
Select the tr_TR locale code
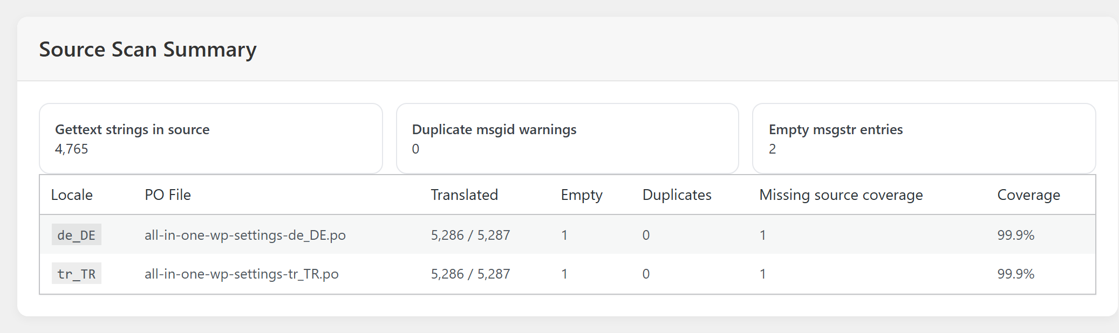pyautogui.click(x=77, y=274)
